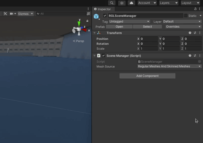Open the cloud services icon

(x=131, y=3)
